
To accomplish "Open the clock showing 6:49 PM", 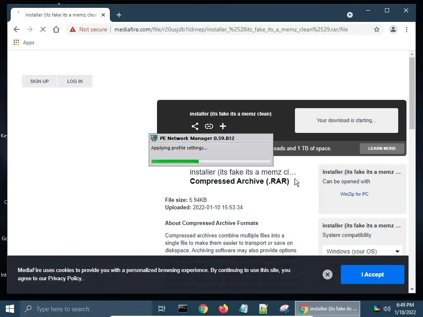I will click(x=405, y=309).
